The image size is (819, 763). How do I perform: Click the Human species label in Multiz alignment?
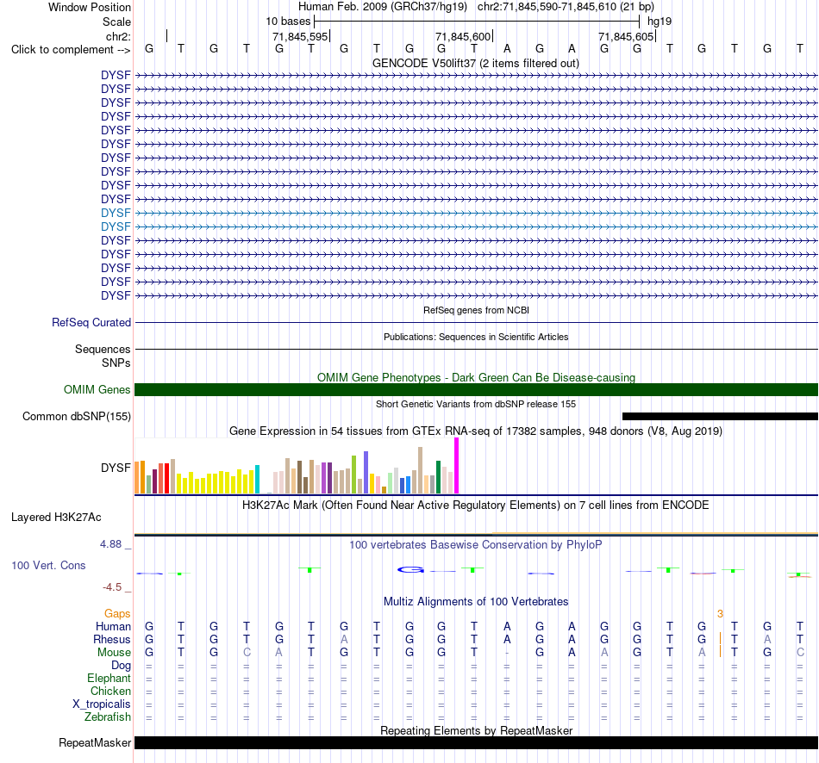[x=113, y=626]
